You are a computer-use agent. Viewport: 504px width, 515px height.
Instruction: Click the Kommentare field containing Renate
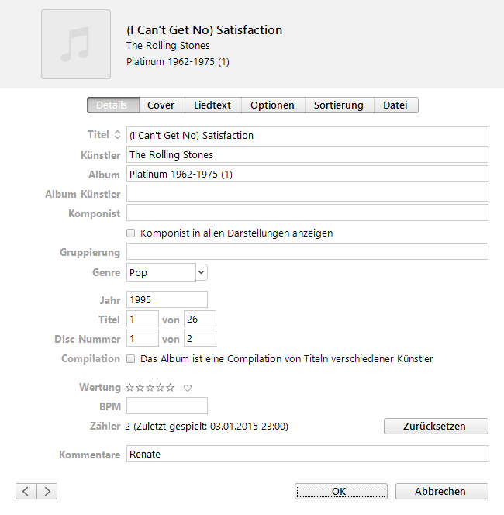click(307, 454)
